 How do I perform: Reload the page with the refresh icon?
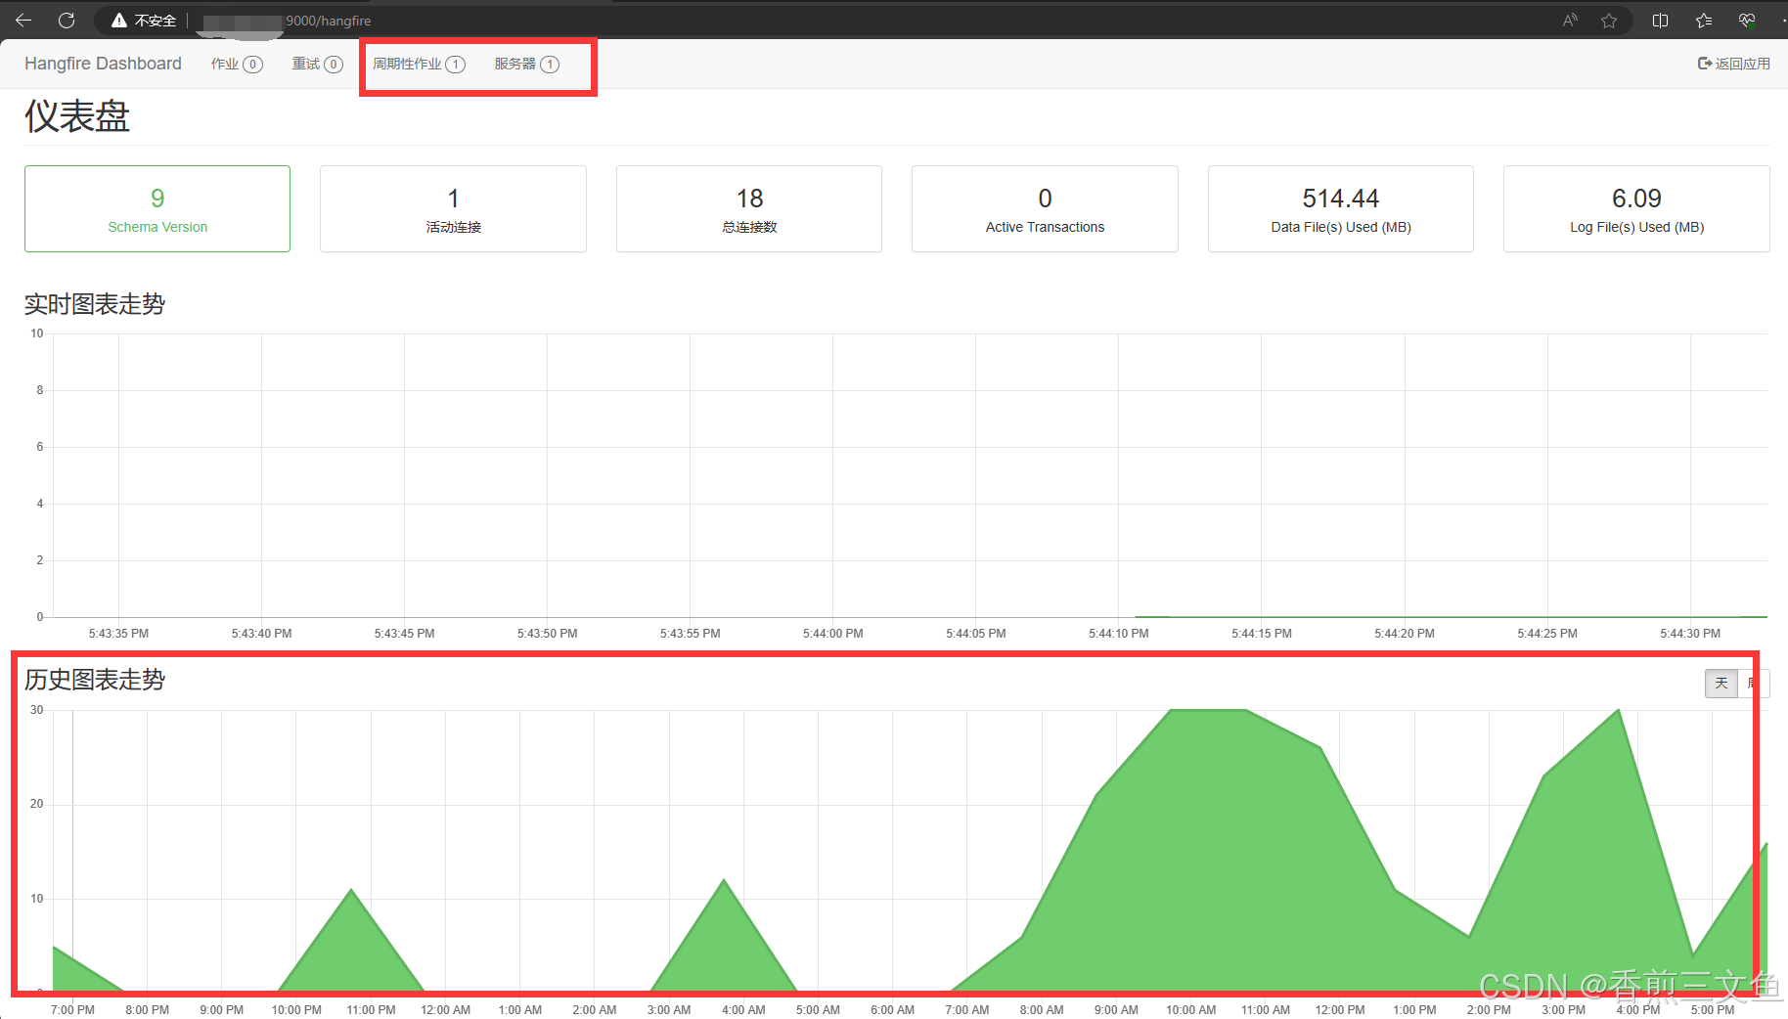(x=67, y=21)
